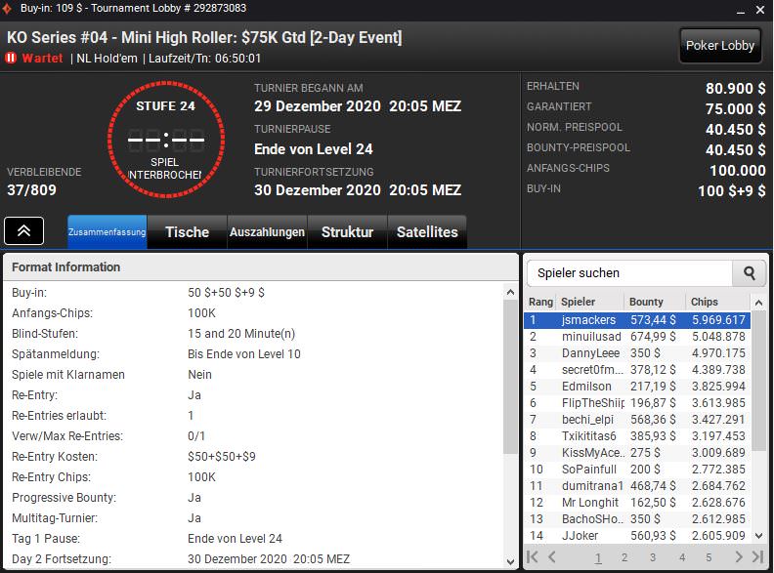Jump to the last player list page

(x=755, y=557)
